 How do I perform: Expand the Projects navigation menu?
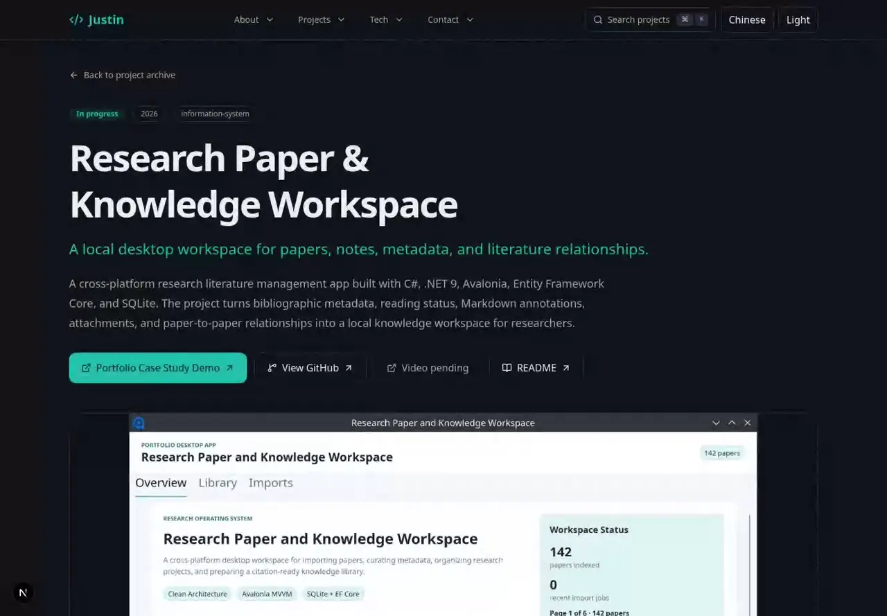(322, 19)
